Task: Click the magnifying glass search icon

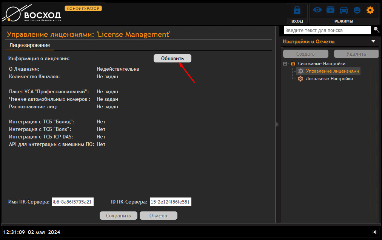Action: tap(376, 30)
